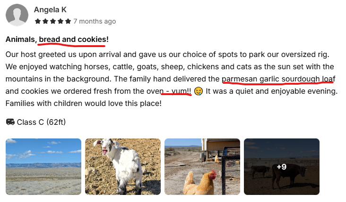Click the "7 months ago" timestamp
The width and height of the screenshot is (346, 202).
(95, 21)
